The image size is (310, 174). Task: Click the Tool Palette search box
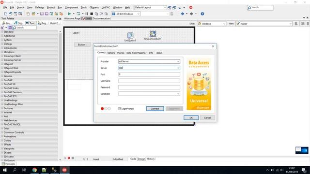point(25,28)
